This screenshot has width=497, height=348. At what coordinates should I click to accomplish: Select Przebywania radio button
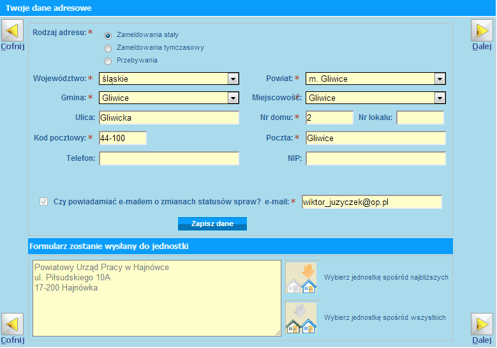click(x=108, y=61)
